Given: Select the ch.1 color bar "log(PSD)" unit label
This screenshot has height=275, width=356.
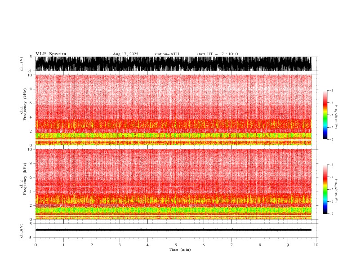Looking at the screenshot, I should pyautogui.click(x=337, y=117).
